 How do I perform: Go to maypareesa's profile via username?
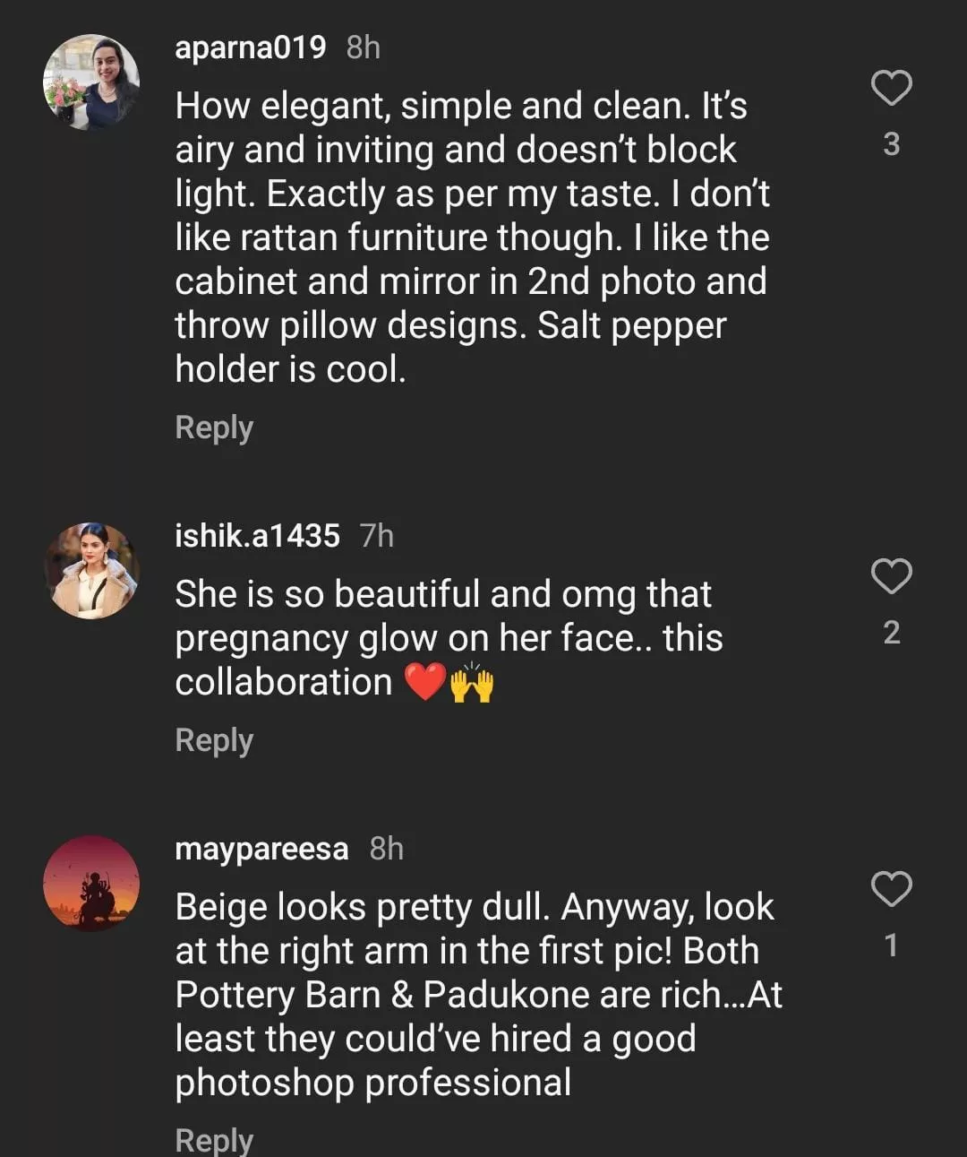261,848
